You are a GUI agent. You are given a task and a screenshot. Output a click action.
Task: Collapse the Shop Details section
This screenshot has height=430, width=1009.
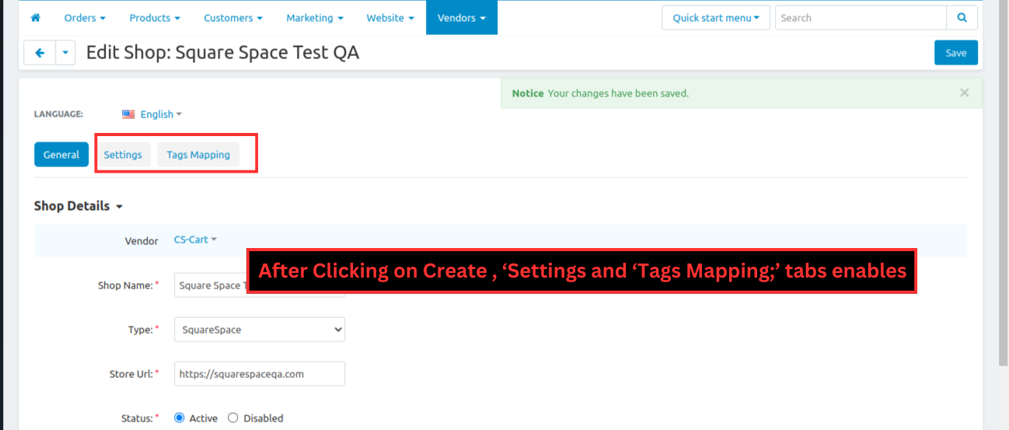click(x=79, y=206)
